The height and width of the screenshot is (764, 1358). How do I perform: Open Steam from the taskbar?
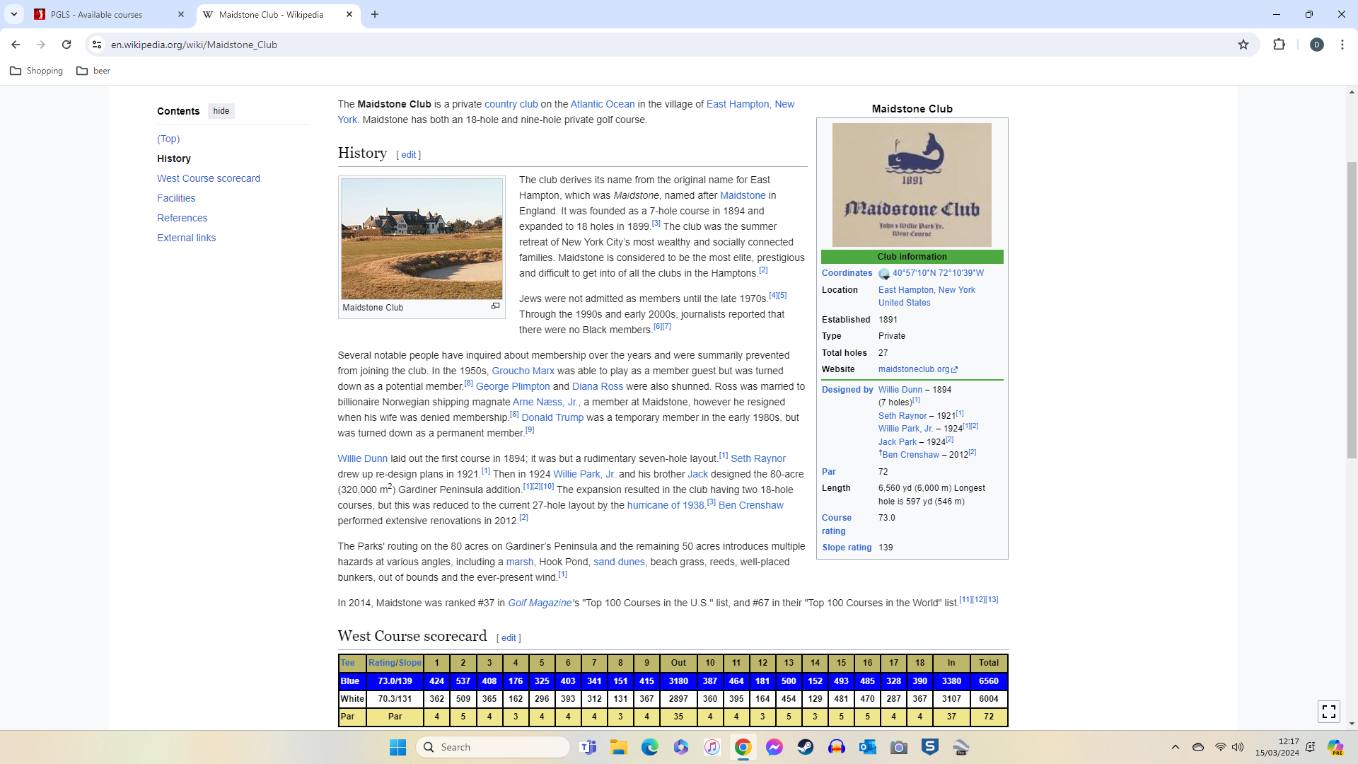point(805,747)
